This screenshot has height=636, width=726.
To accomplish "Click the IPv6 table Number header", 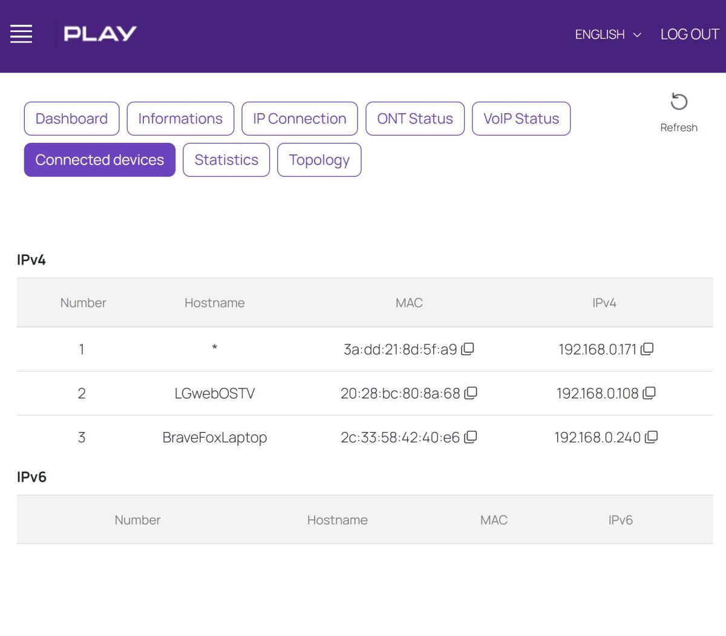I will (137, 520).
